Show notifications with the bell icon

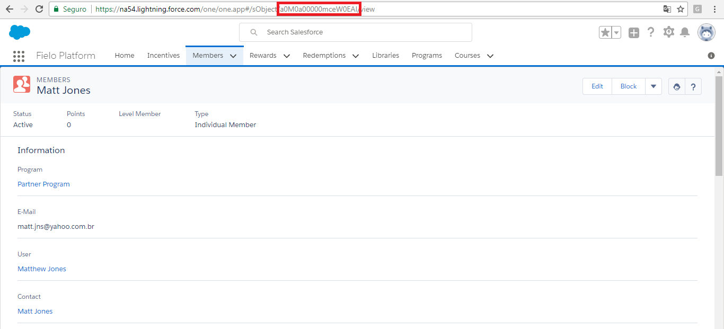pos(685,32)
